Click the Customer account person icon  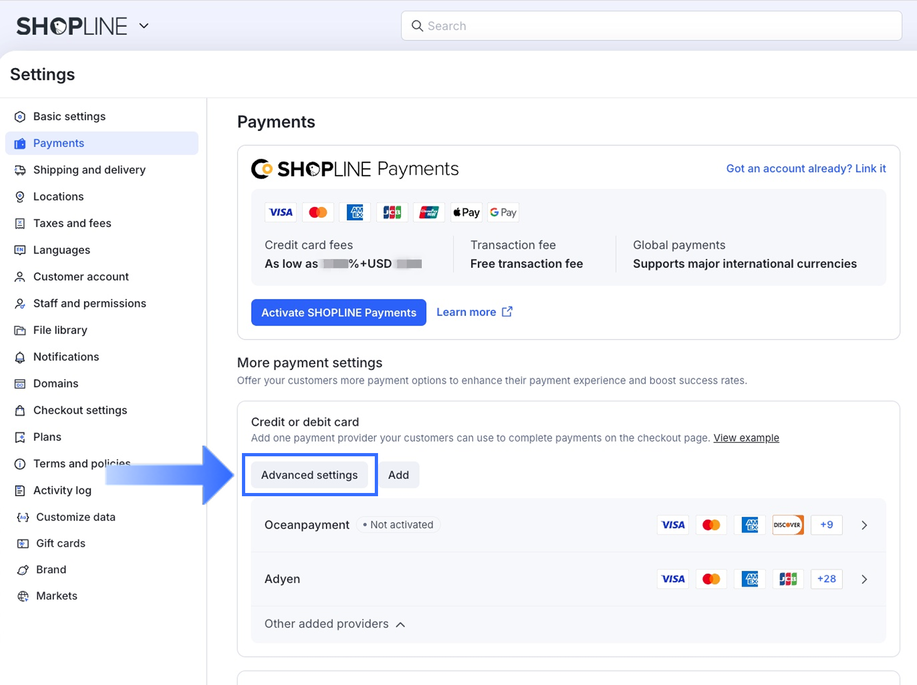20,277
